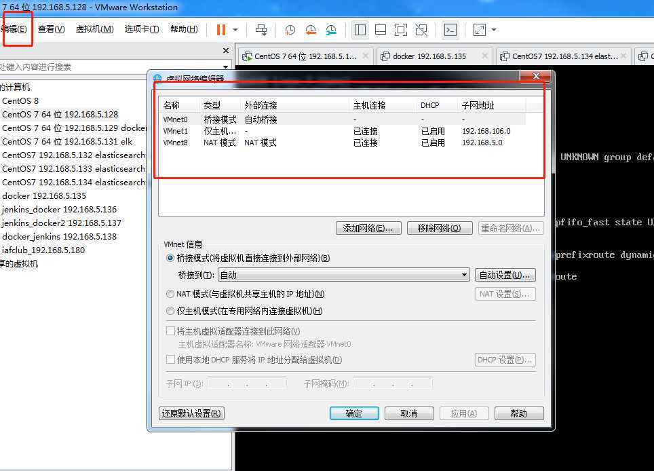Close the library sidebar panel

226,50
